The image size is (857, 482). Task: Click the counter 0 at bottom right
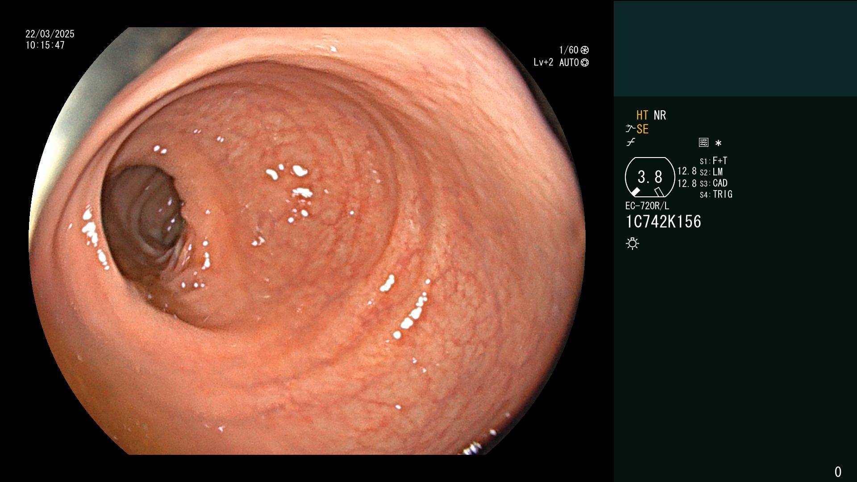tap(838, 472)
